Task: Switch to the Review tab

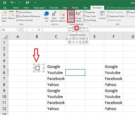Action: click(75, 8)
